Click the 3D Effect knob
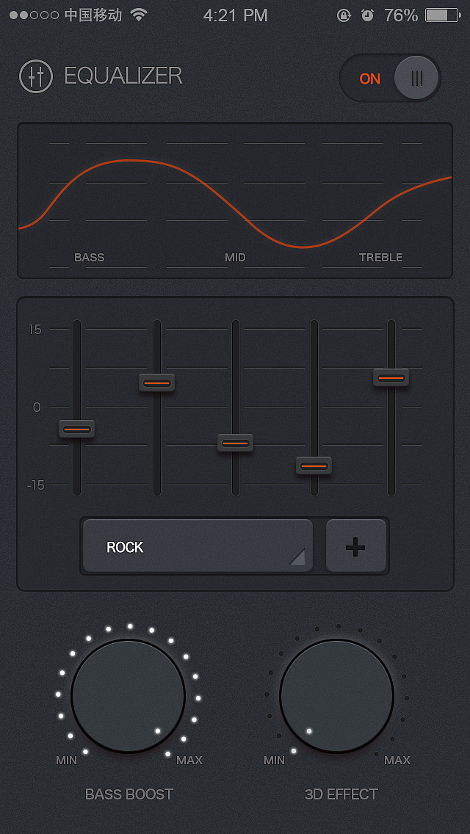This screenshot has height=834, width=470. coord(337,696)
